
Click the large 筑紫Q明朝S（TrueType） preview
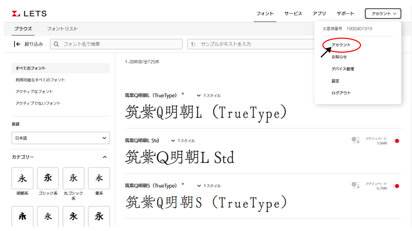pos(206,202)
